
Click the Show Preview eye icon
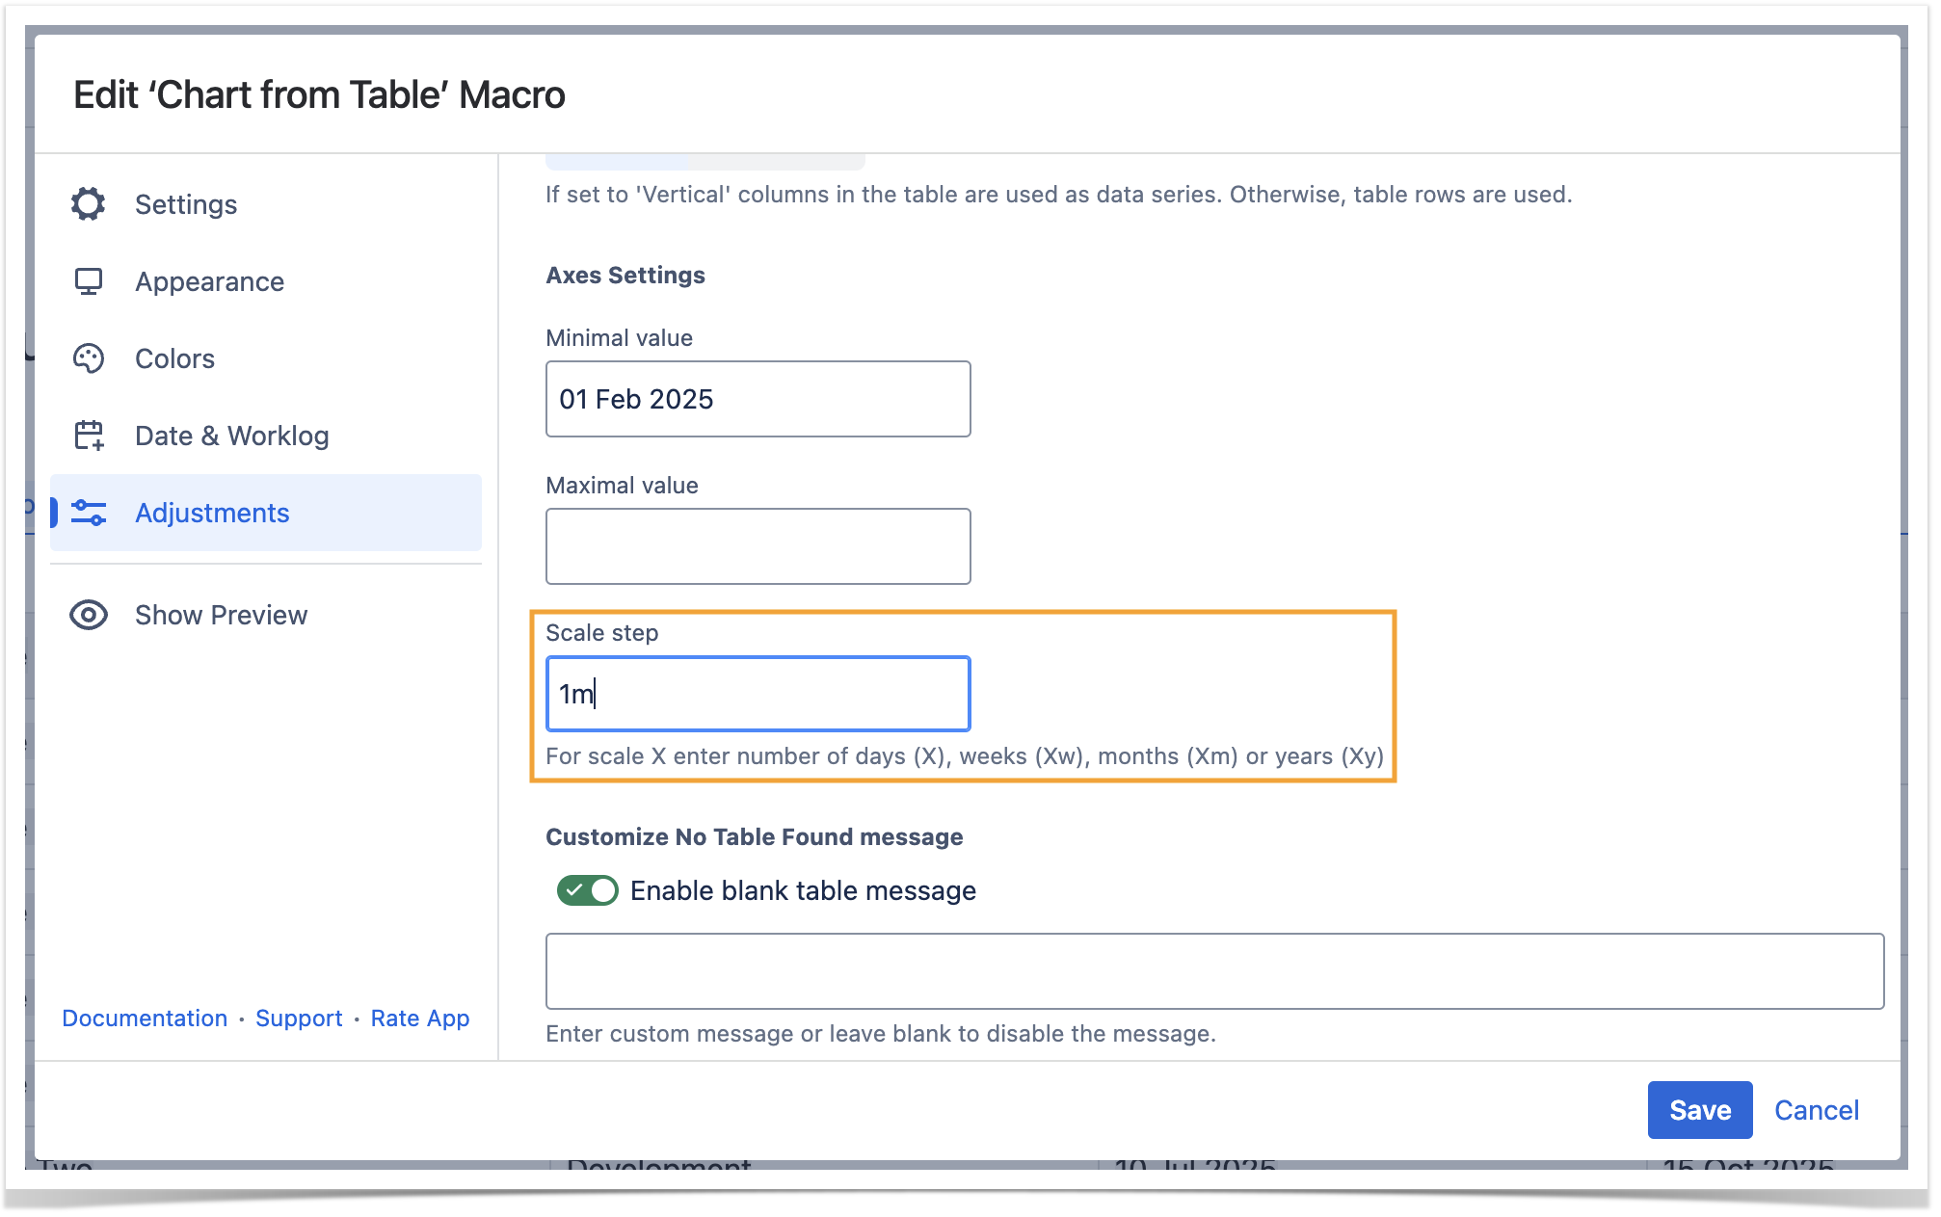pyautogui.click(x=89, y=615)
